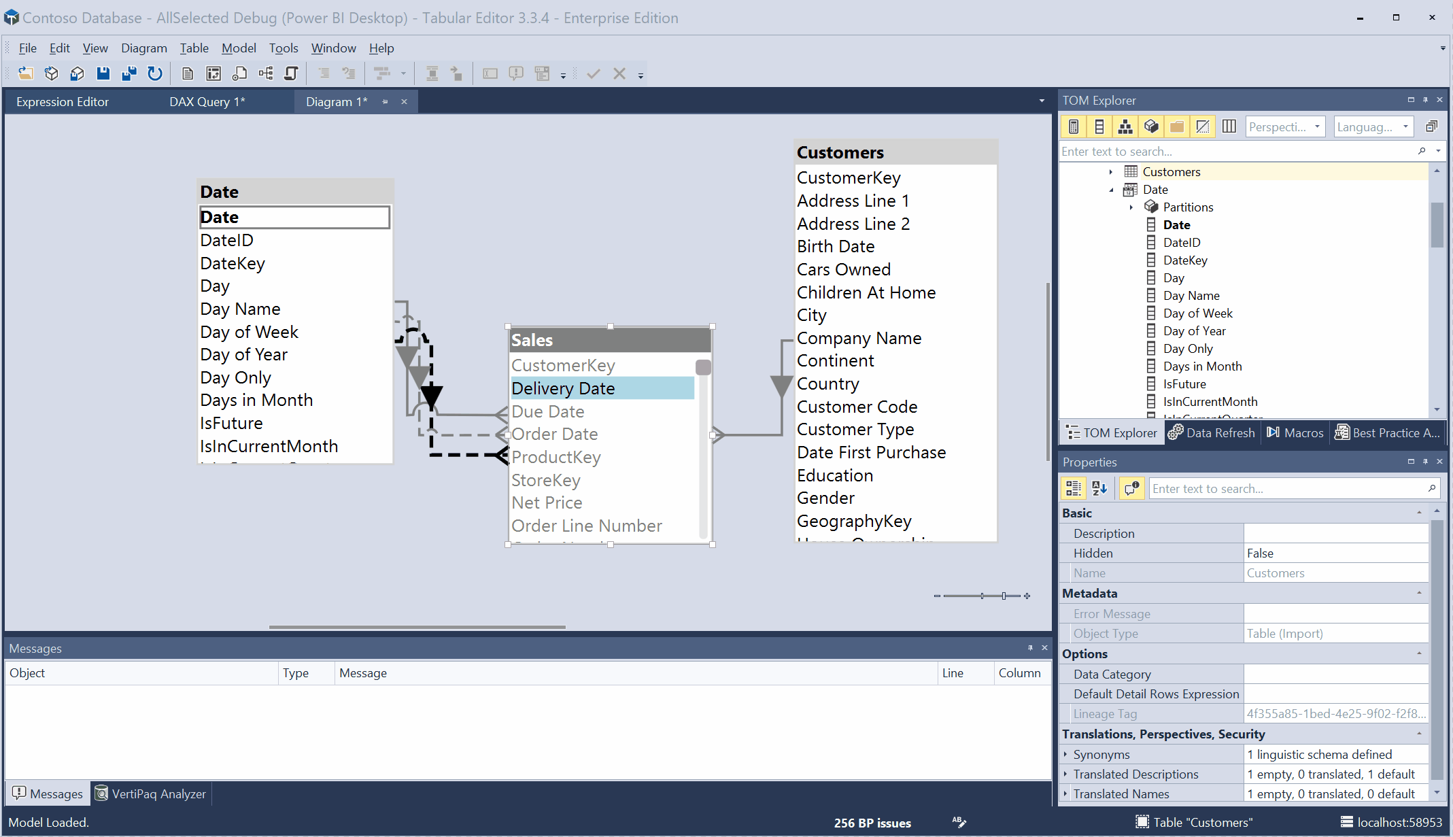Open the VertiPaq Analyzer panel tab
This screenshot has height=837, width=1453.
tap(151, 793)
